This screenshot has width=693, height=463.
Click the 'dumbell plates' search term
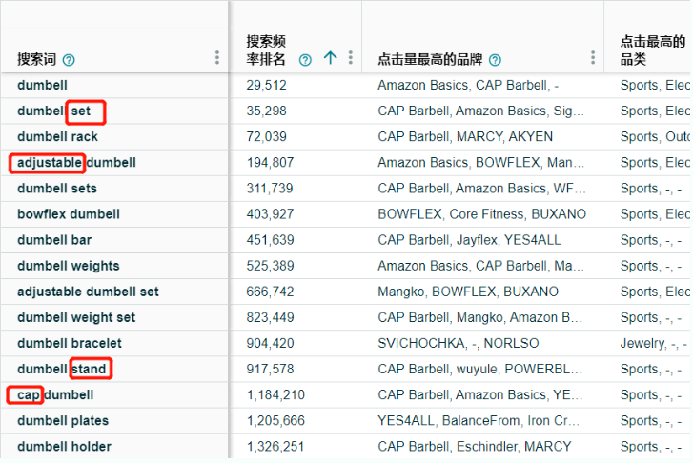pyautogui.click(x=62, y=420)
